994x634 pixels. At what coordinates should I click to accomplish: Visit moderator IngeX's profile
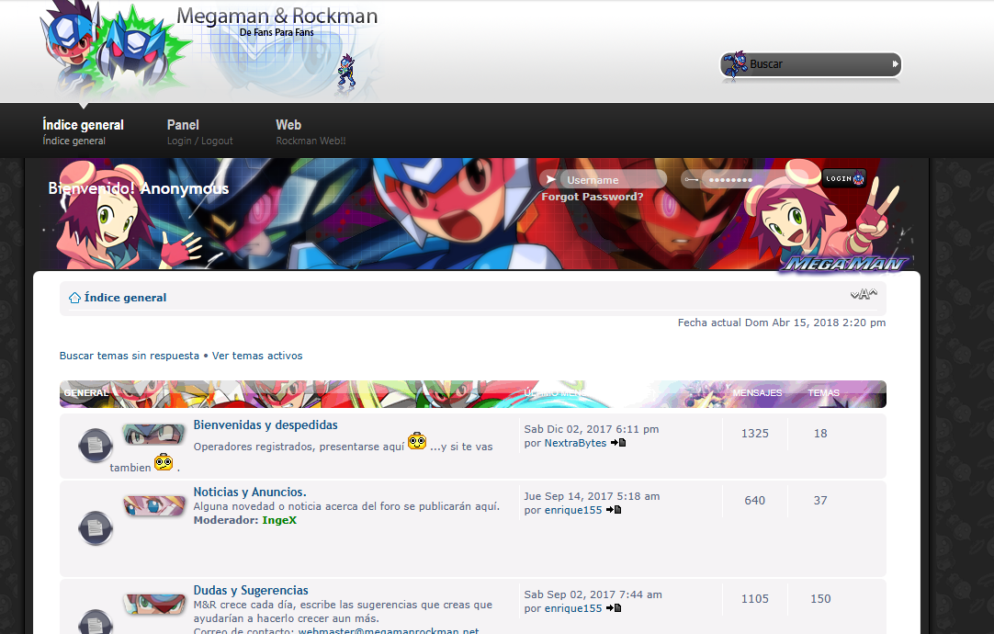tap(279, 520)
